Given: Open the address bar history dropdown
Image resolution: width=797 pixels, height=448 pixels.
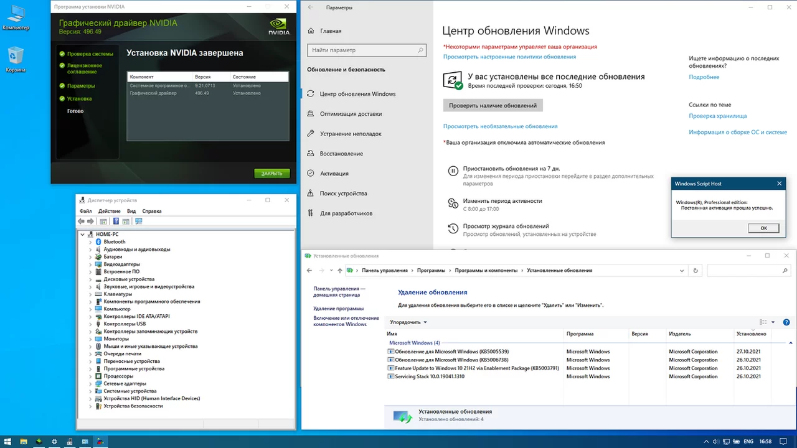Looking at the screenshot, I should (682, 271).
